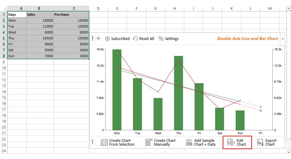Click the Create Chart Manually icon
Screen dimensions: 291x159
point(149,142)
